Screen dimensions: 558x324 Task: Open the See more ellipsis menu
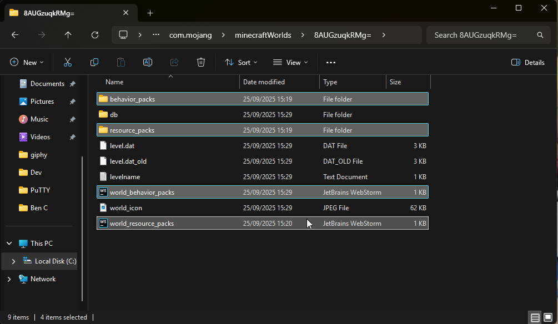coord(331,62)
